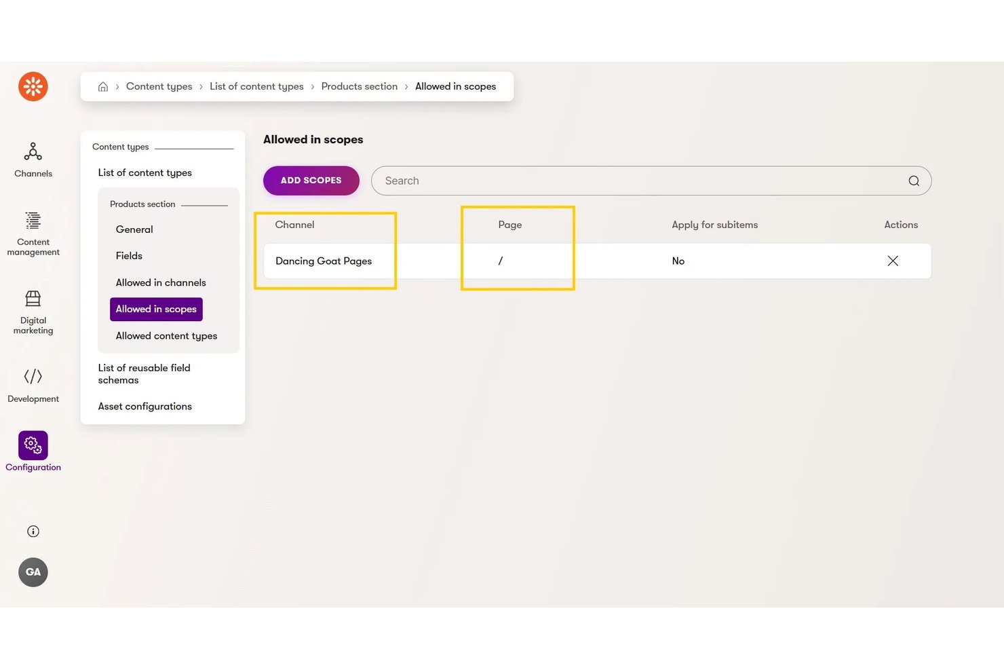Click Apply for subitems column header
This screenshot has width=1004, height=670.
(x=715, y=225)
